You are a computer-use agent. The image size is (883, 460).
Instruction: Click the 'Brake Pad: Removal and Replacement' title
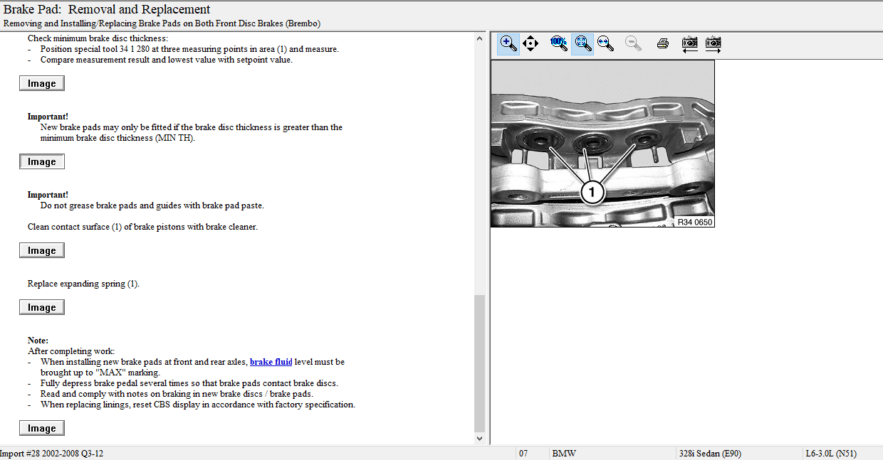click(107, 9)
